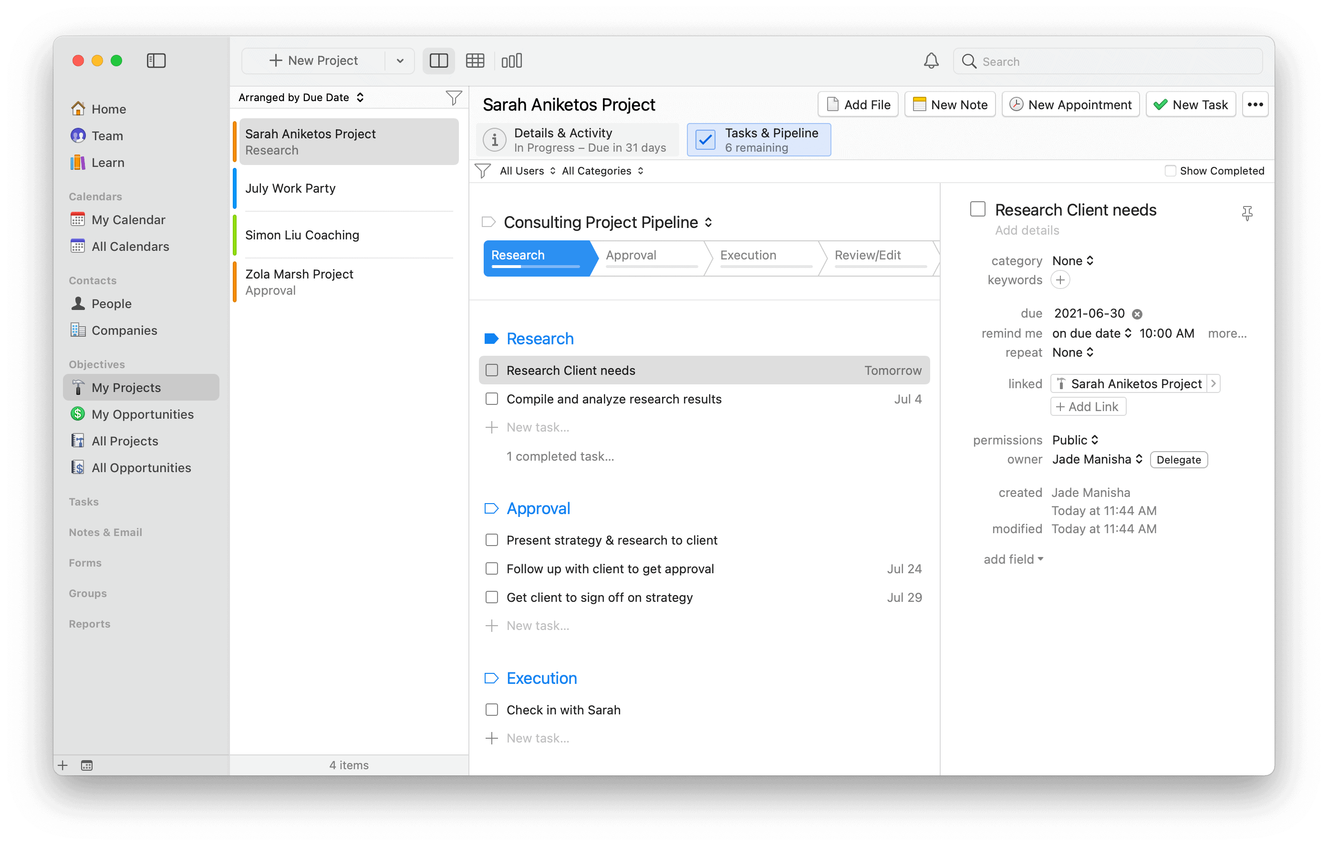Open the All Users filter dropdown

coord(527,171)
